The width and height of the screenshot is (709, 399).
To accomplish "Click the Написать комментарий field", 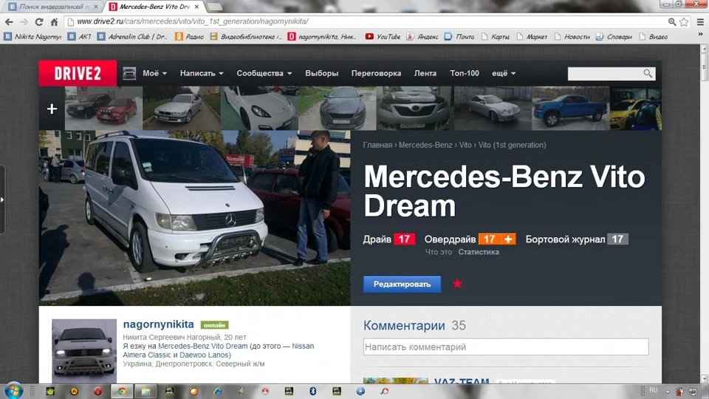I will pyautogui.click(x=505, y=347).
